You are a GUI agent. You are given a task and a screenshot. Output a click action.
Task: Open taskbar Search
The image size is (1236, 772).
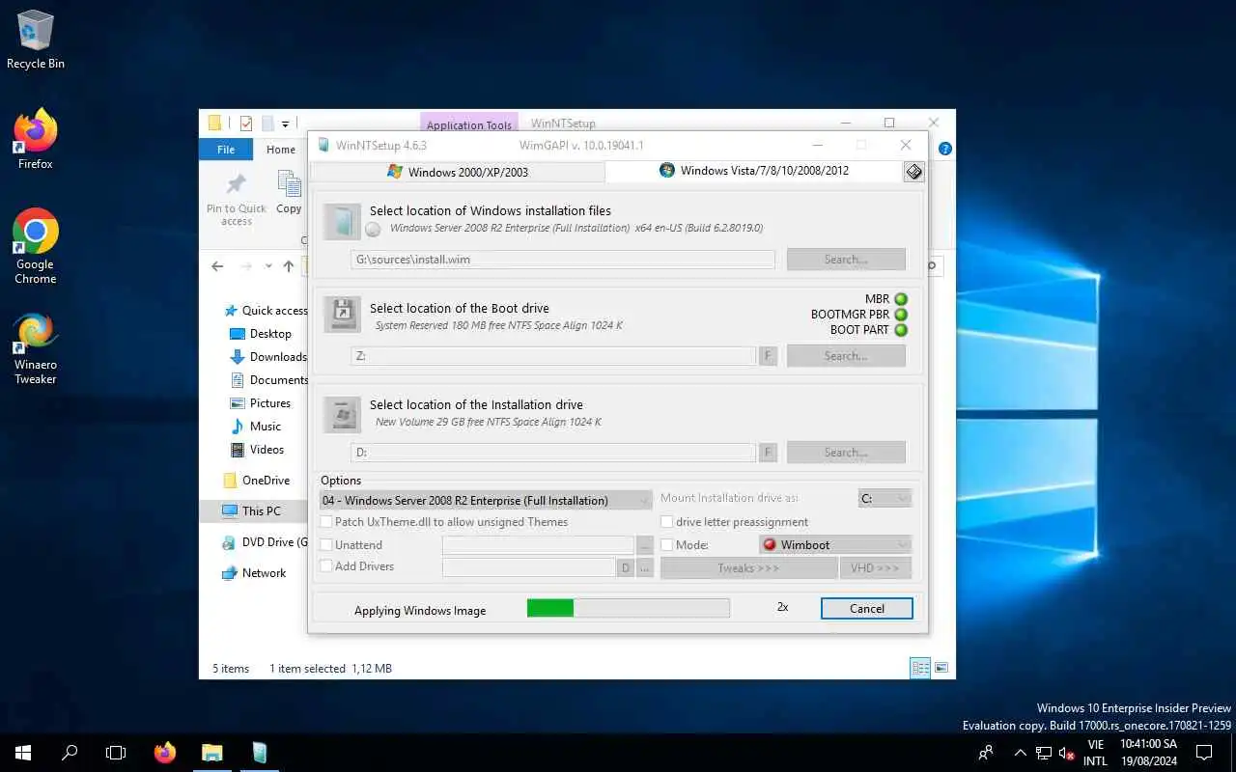[x=70, y=753]
